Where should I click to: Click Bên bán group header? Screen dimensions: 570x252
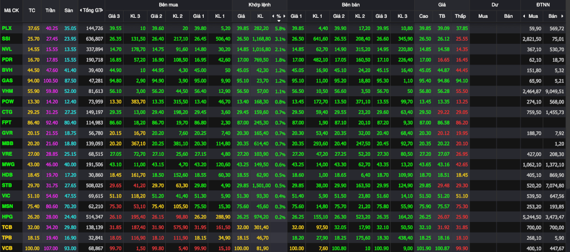(351, 5)
